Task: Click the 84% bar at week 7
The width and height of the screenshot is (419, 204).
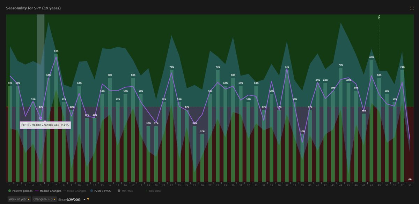Action: (56, 117)
